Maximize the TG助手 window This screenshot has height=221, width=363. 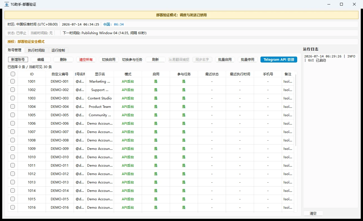click(341, 4)
